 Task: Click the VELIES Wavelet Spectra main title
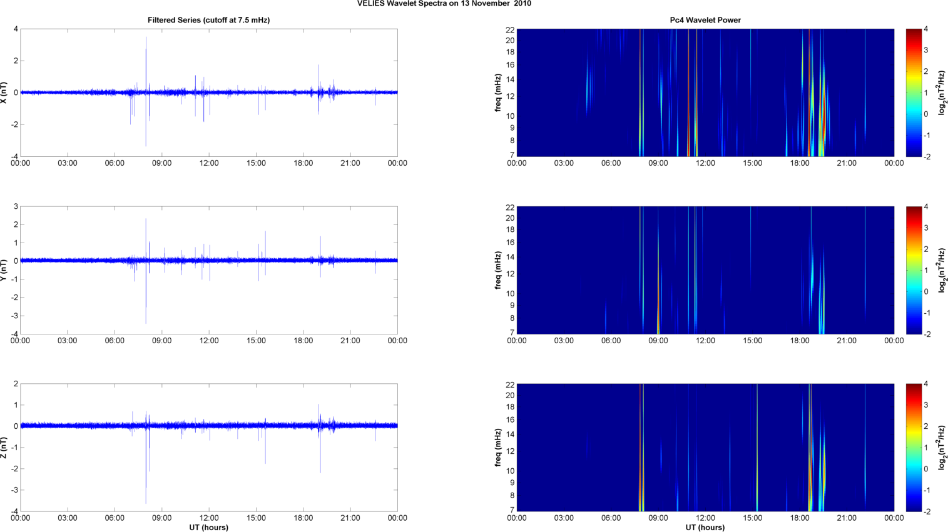444,4
